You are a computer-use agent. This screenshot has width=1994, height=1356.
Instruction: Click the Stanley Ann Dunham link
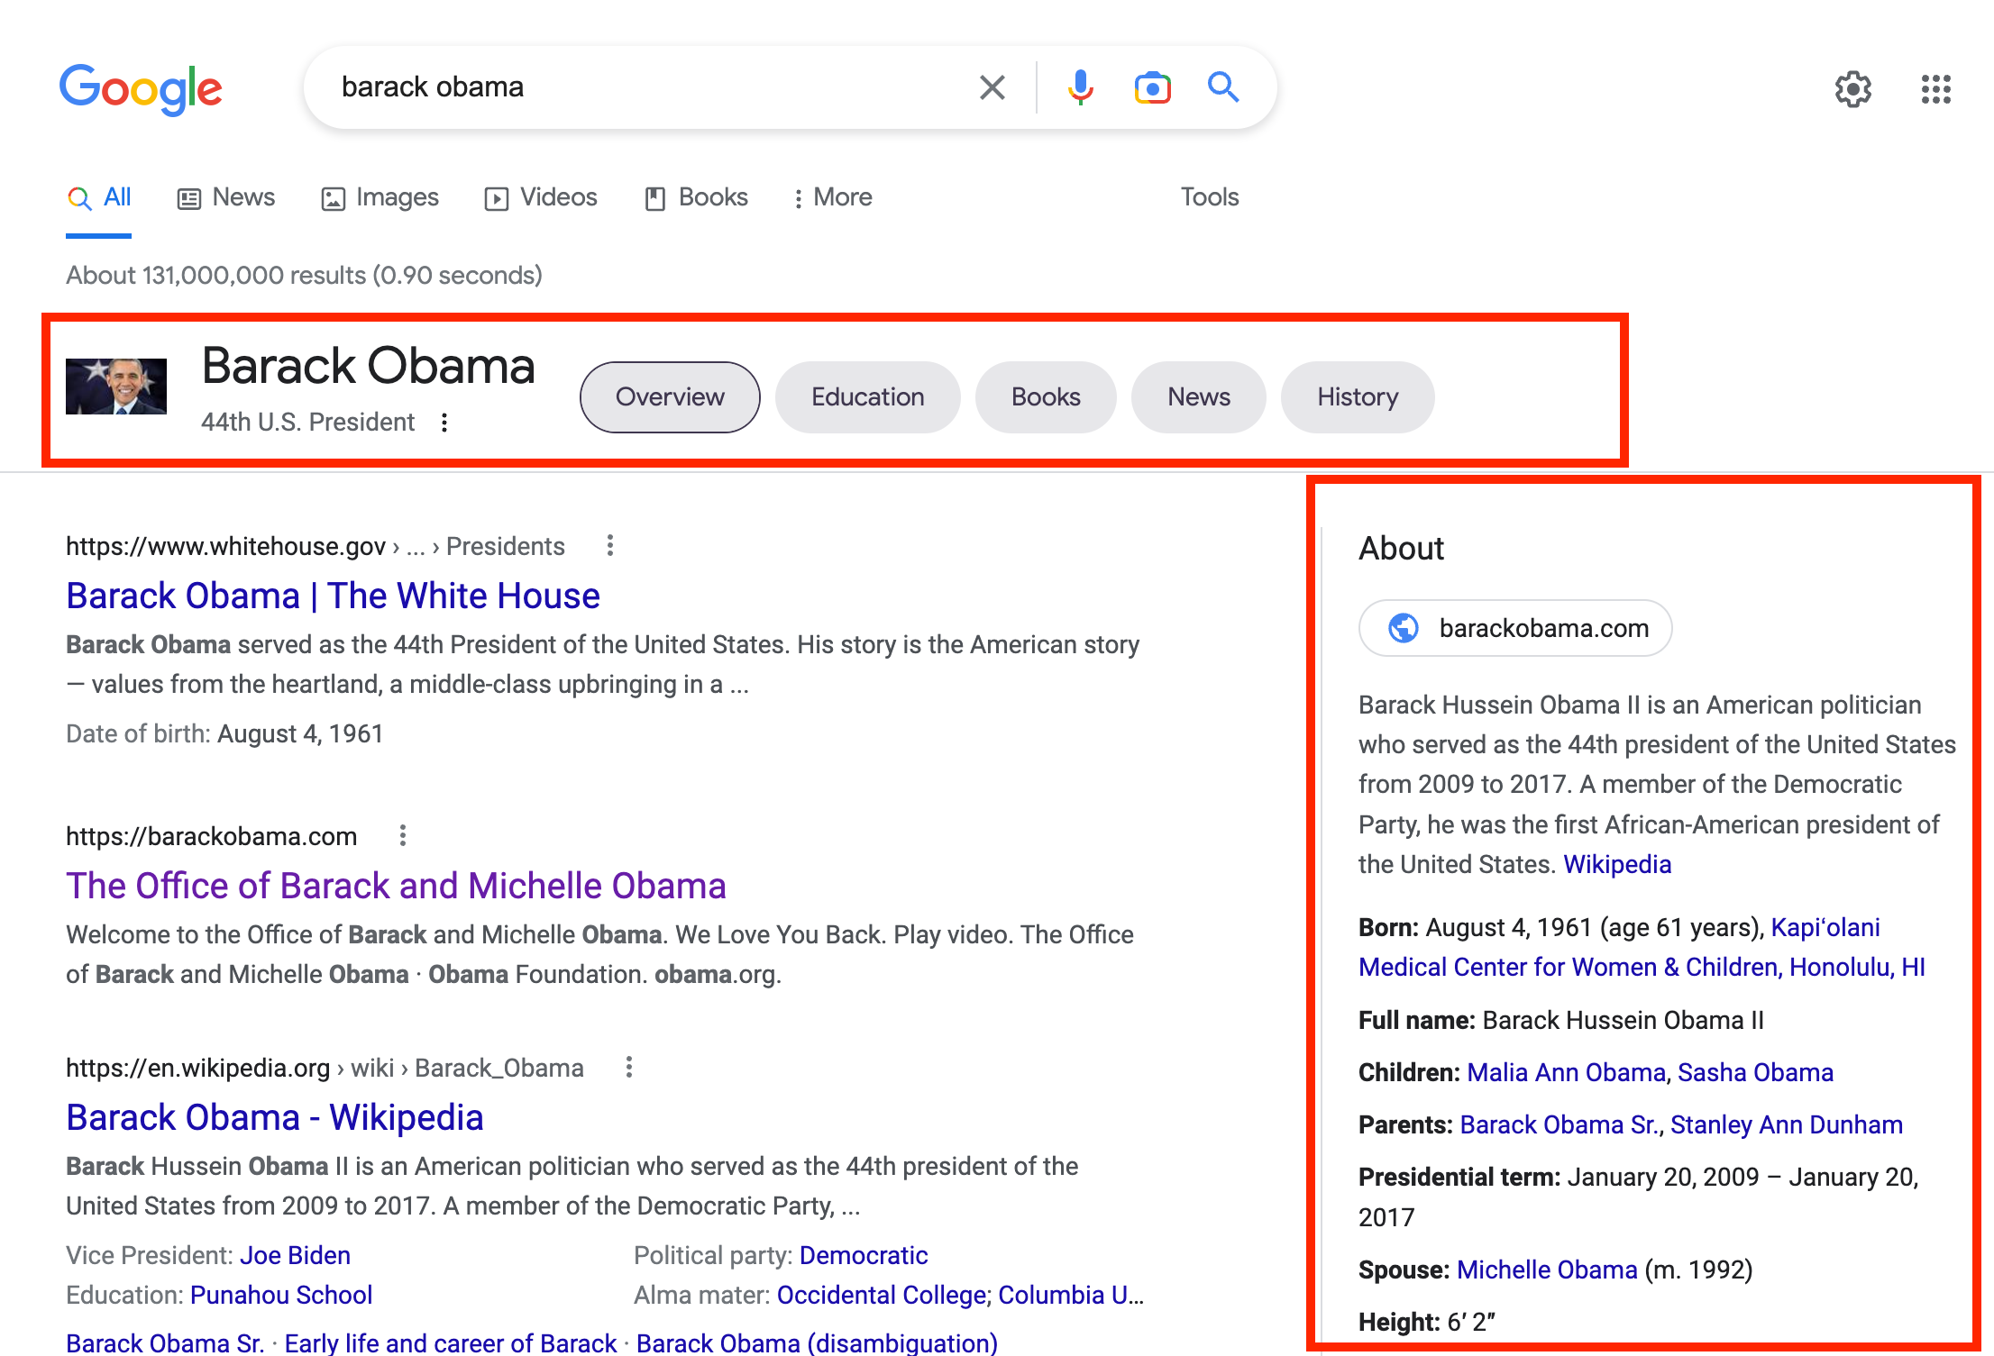pos(1787,1124)
